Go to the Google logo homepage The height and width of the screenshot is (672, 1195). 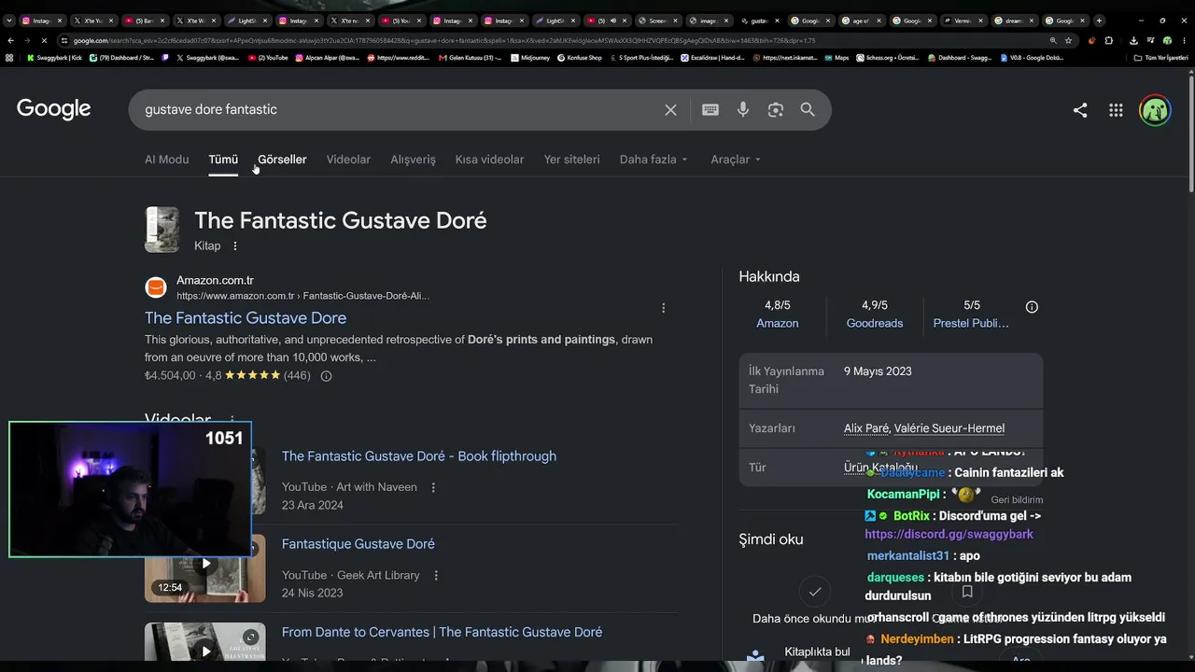pyautogui.click(x=53, y=109)
